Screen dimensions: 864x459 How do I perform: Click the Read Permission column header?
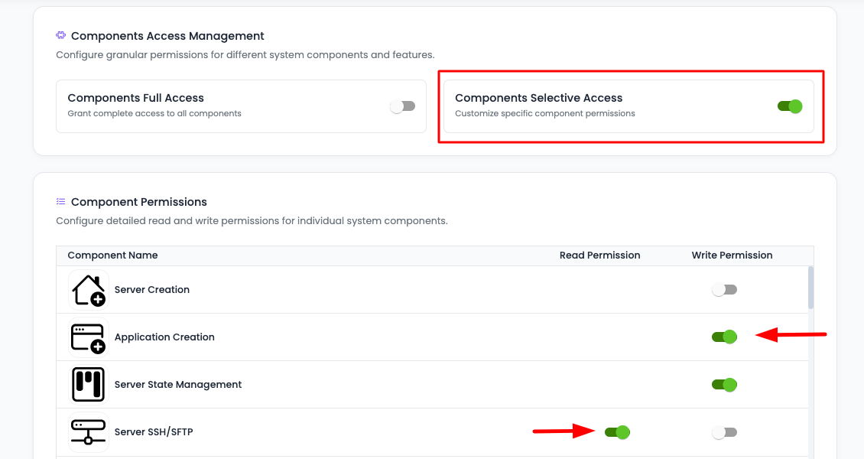(599, 255)
